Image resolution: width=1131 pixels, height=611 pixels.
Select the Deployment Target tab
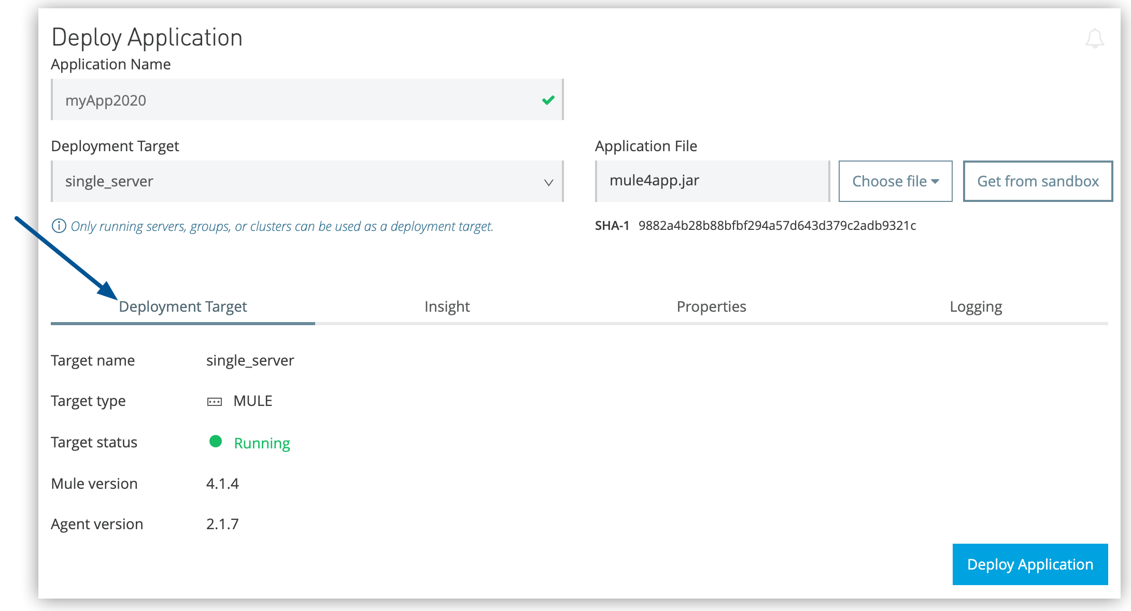coord(183,306)
